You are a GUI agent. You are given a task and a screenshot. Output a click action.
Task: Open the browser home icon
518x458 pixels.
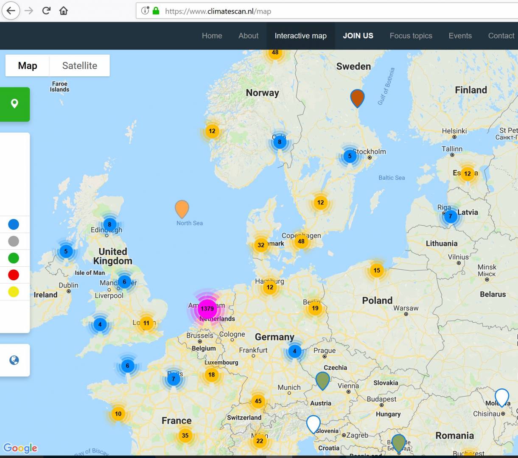64,11
